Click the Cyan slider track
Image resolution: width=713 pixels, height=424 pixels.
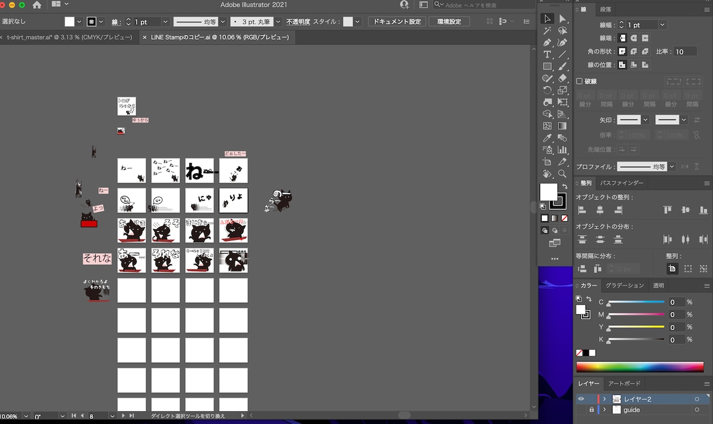pyautogui.click(x=636, y=302)
